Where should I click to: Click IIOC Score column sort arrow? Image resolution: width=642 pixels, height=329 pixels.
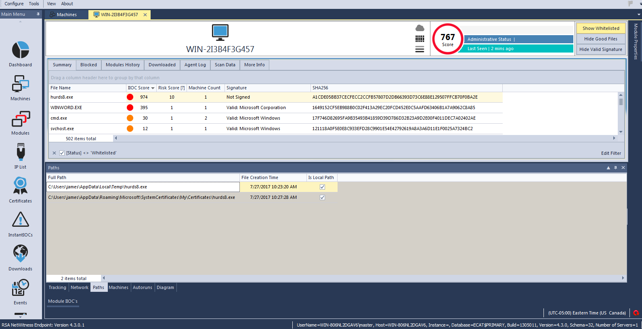click(153, 88)
